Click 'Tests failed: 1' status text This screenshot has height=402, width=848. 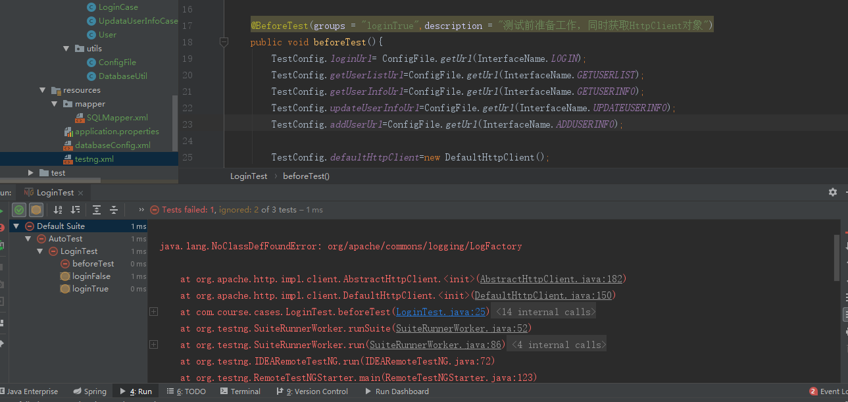click(x=188, y=210)
